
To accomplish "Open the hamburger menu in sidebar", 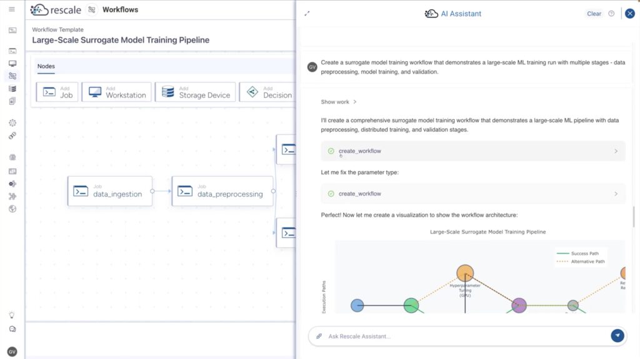I will point(12,9).
